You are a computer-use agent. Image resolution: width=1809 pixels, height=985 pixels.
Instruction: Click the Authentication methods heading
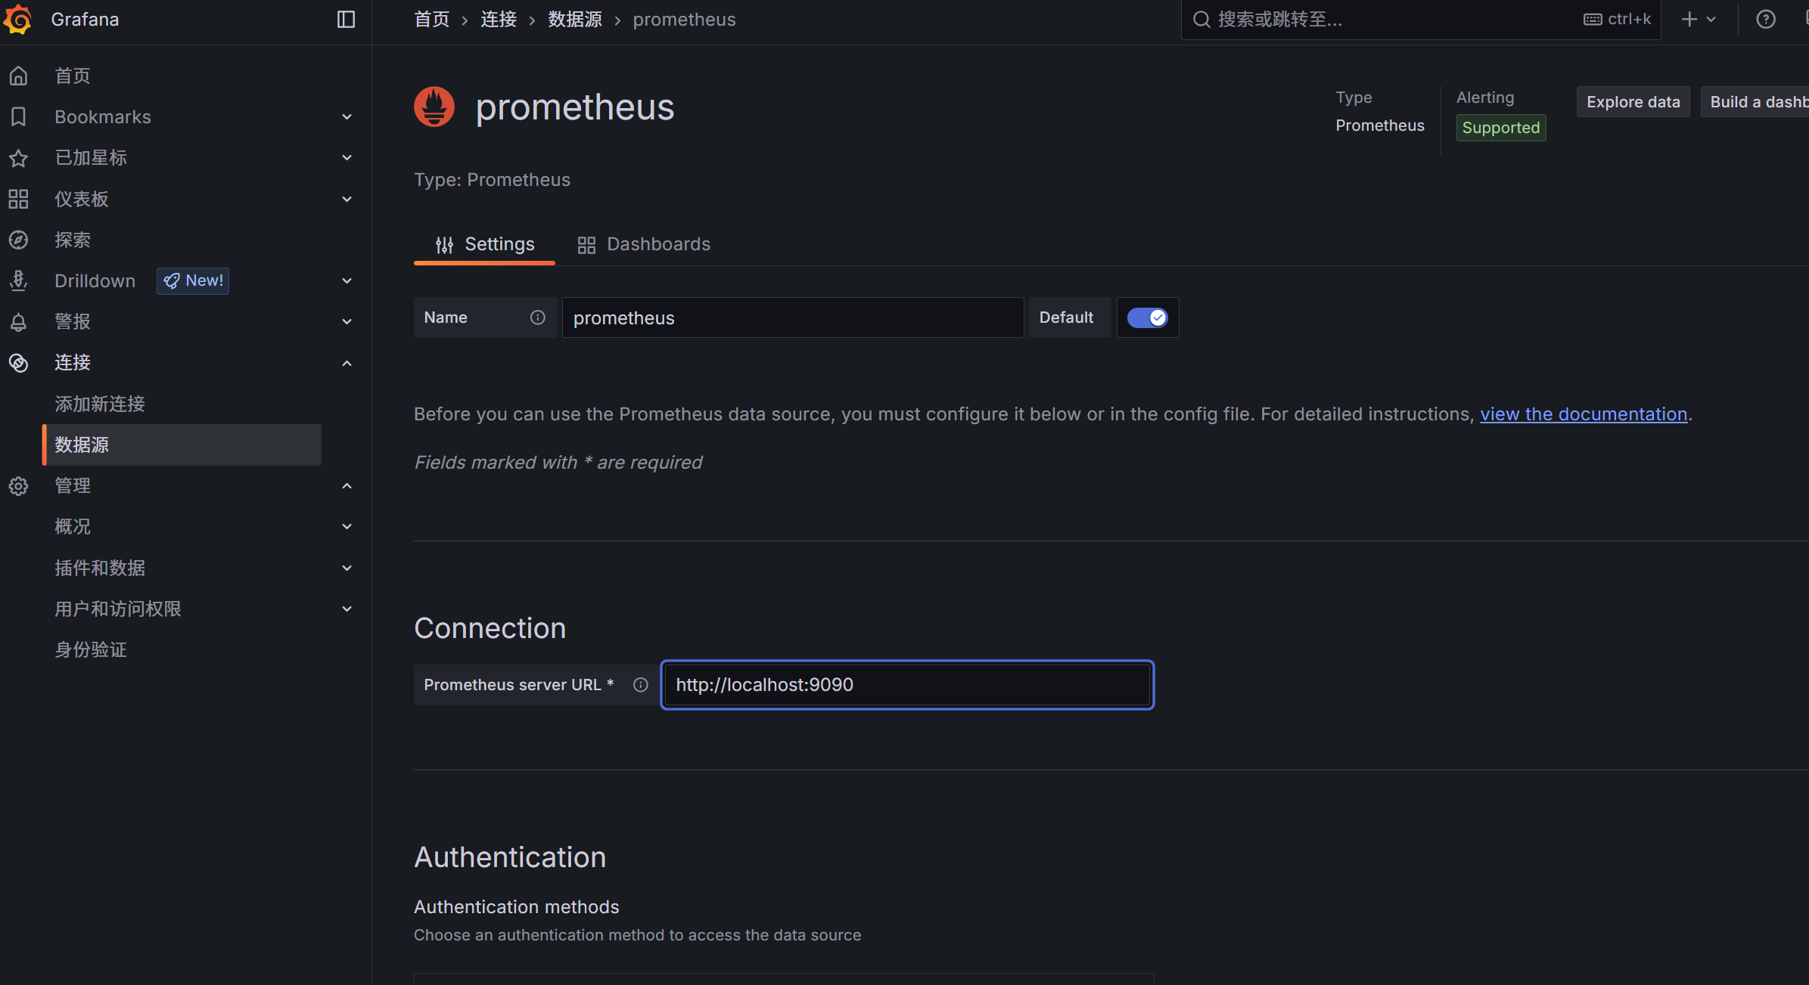tap(516, 907)
